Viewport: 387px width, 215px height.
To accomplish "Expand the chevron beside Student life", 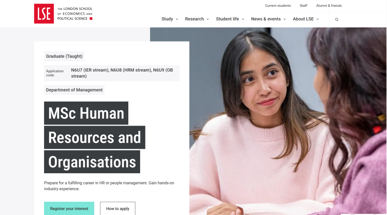I will click(243, 19).
